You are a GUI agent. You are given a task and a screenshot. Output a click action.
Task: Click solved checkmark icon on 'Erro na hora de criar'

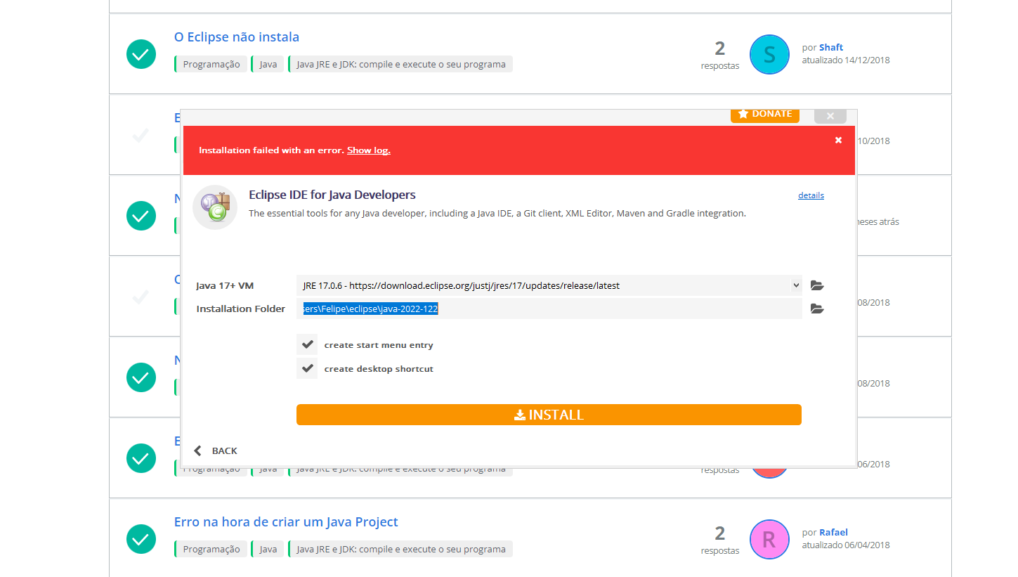(141, 539)
